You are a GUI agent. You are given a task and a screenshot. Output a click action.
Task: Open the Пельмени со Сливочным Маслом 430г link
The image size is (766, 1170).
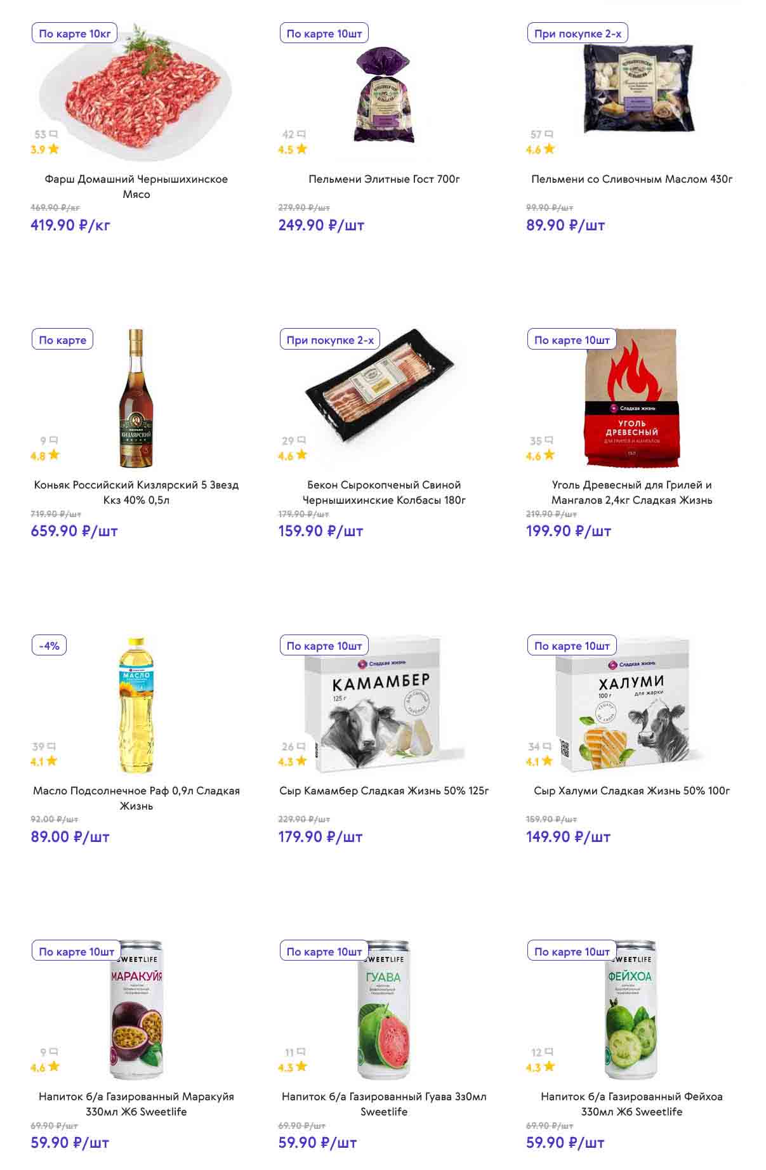click(631, 180)
